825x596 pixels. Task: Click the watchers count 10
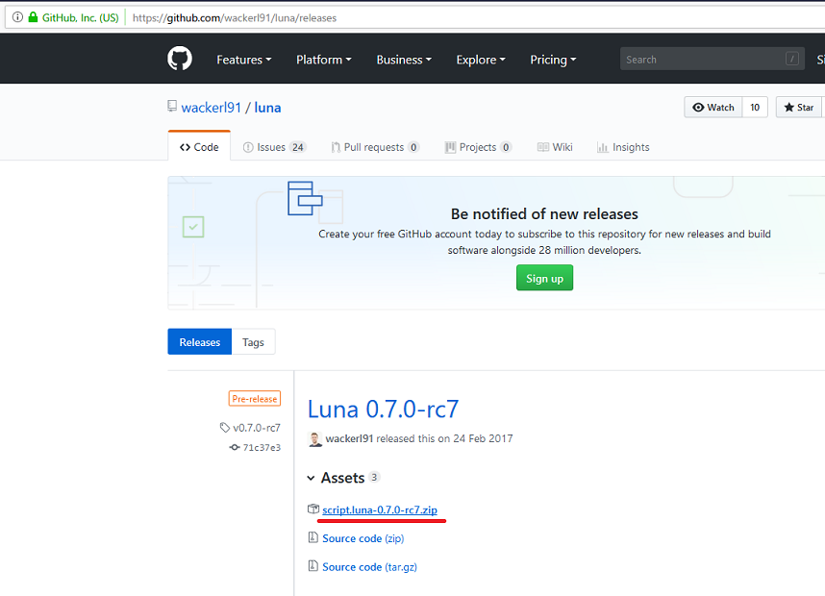pos(755,108)
